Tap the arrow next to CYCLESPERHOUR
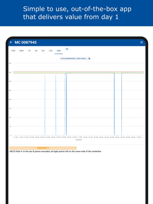 tap(89, 58)
